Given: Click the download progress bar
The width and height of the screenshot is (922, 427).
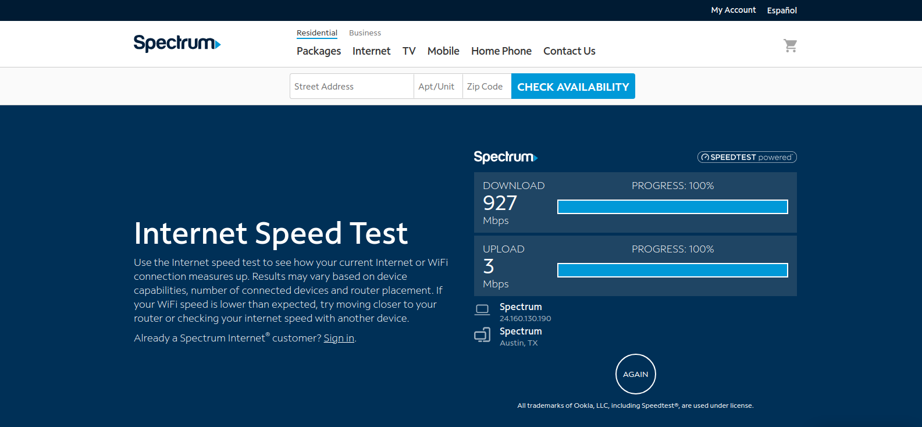Looking at the screenshot, I should pyautogui.click(x=672, y=207).
